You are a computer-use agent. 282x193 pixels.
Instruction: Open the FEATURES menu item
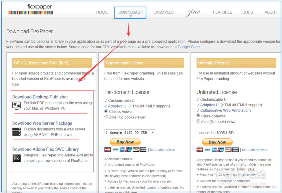[x=223, y=12]
